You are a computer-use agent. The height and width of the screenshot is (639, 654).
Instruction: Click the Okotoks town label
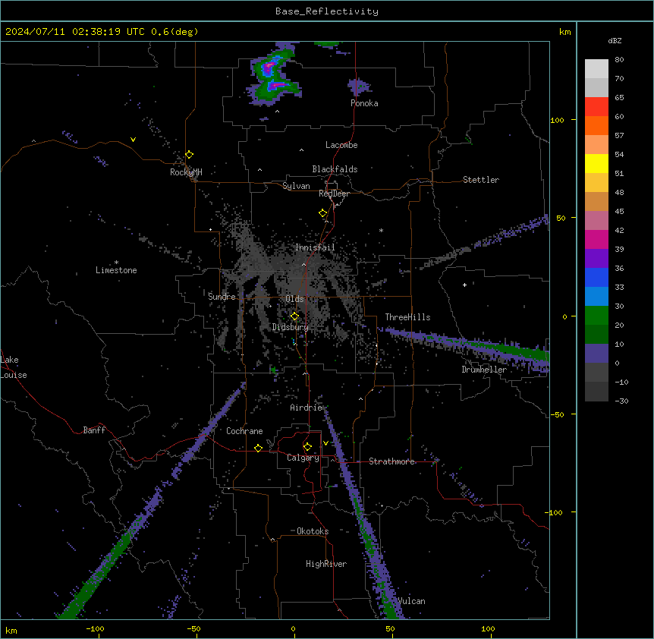(313, 531)
